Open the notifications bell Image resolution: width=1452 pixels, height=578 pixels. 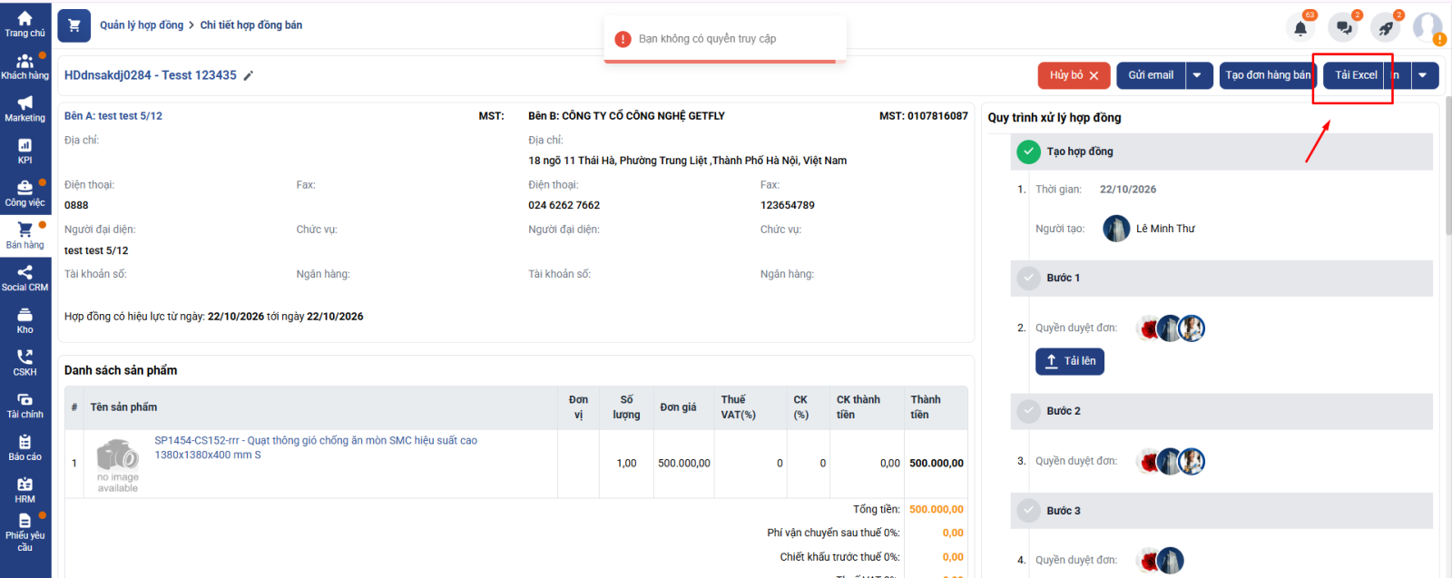[x=1300, y=27]
